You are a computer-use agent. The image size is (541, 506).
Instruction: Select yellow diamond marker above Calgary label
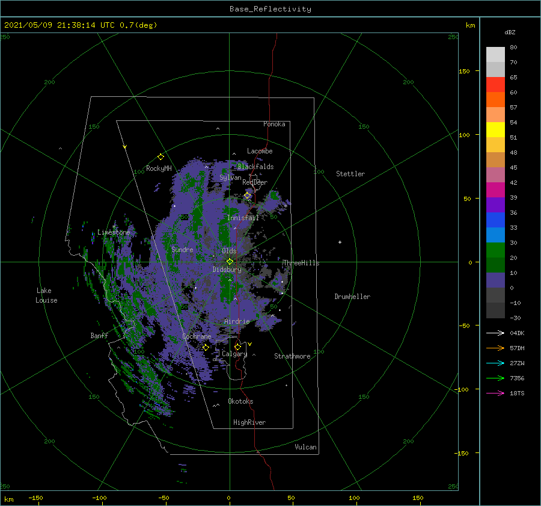(237, 347)
